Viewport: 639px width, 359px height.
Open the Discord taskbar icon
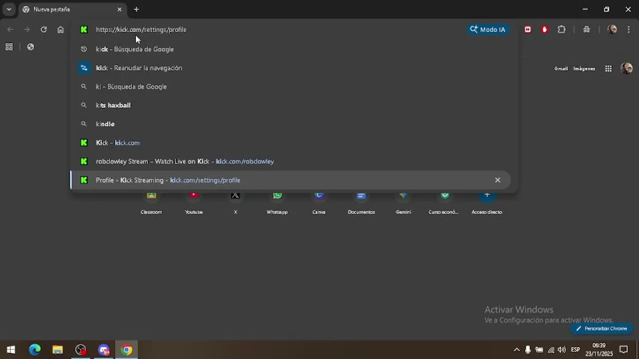104,350
